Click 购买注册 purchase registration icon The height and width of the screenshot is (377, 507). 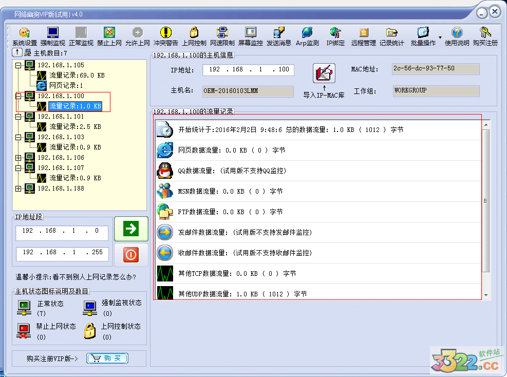tap(485, 36)
